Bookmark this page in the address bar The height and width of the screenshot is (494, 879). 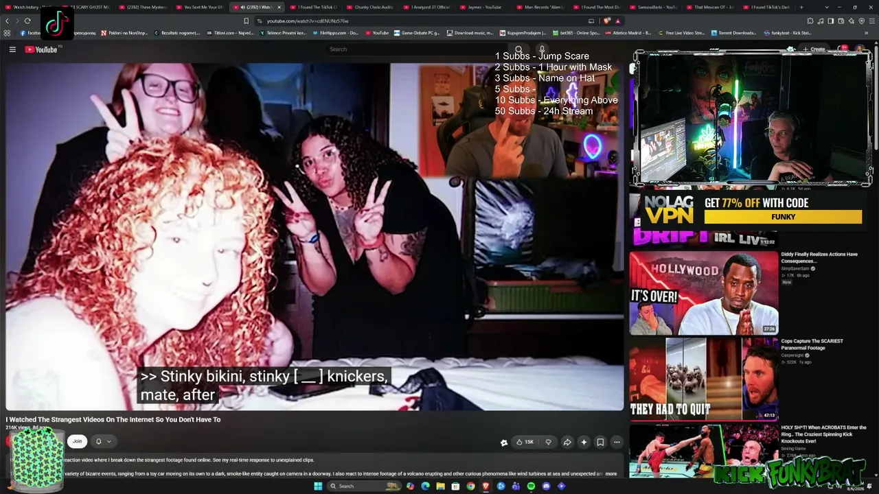246,21
